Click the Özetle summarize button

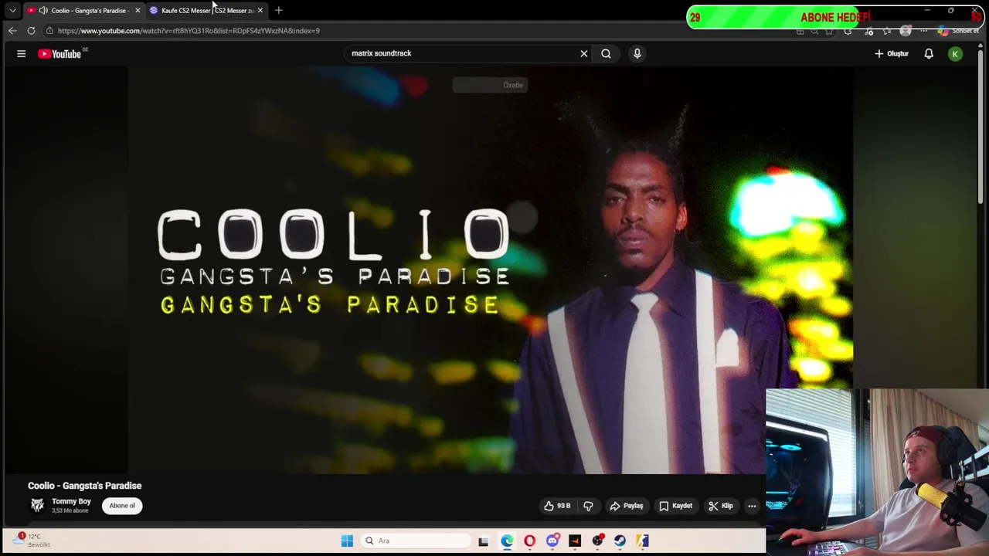pos(490,85)
